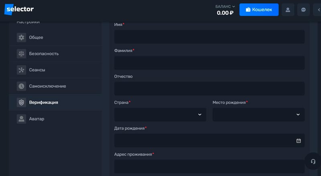
Task: Focus the Фамилия input field
Action: (209, 63)
